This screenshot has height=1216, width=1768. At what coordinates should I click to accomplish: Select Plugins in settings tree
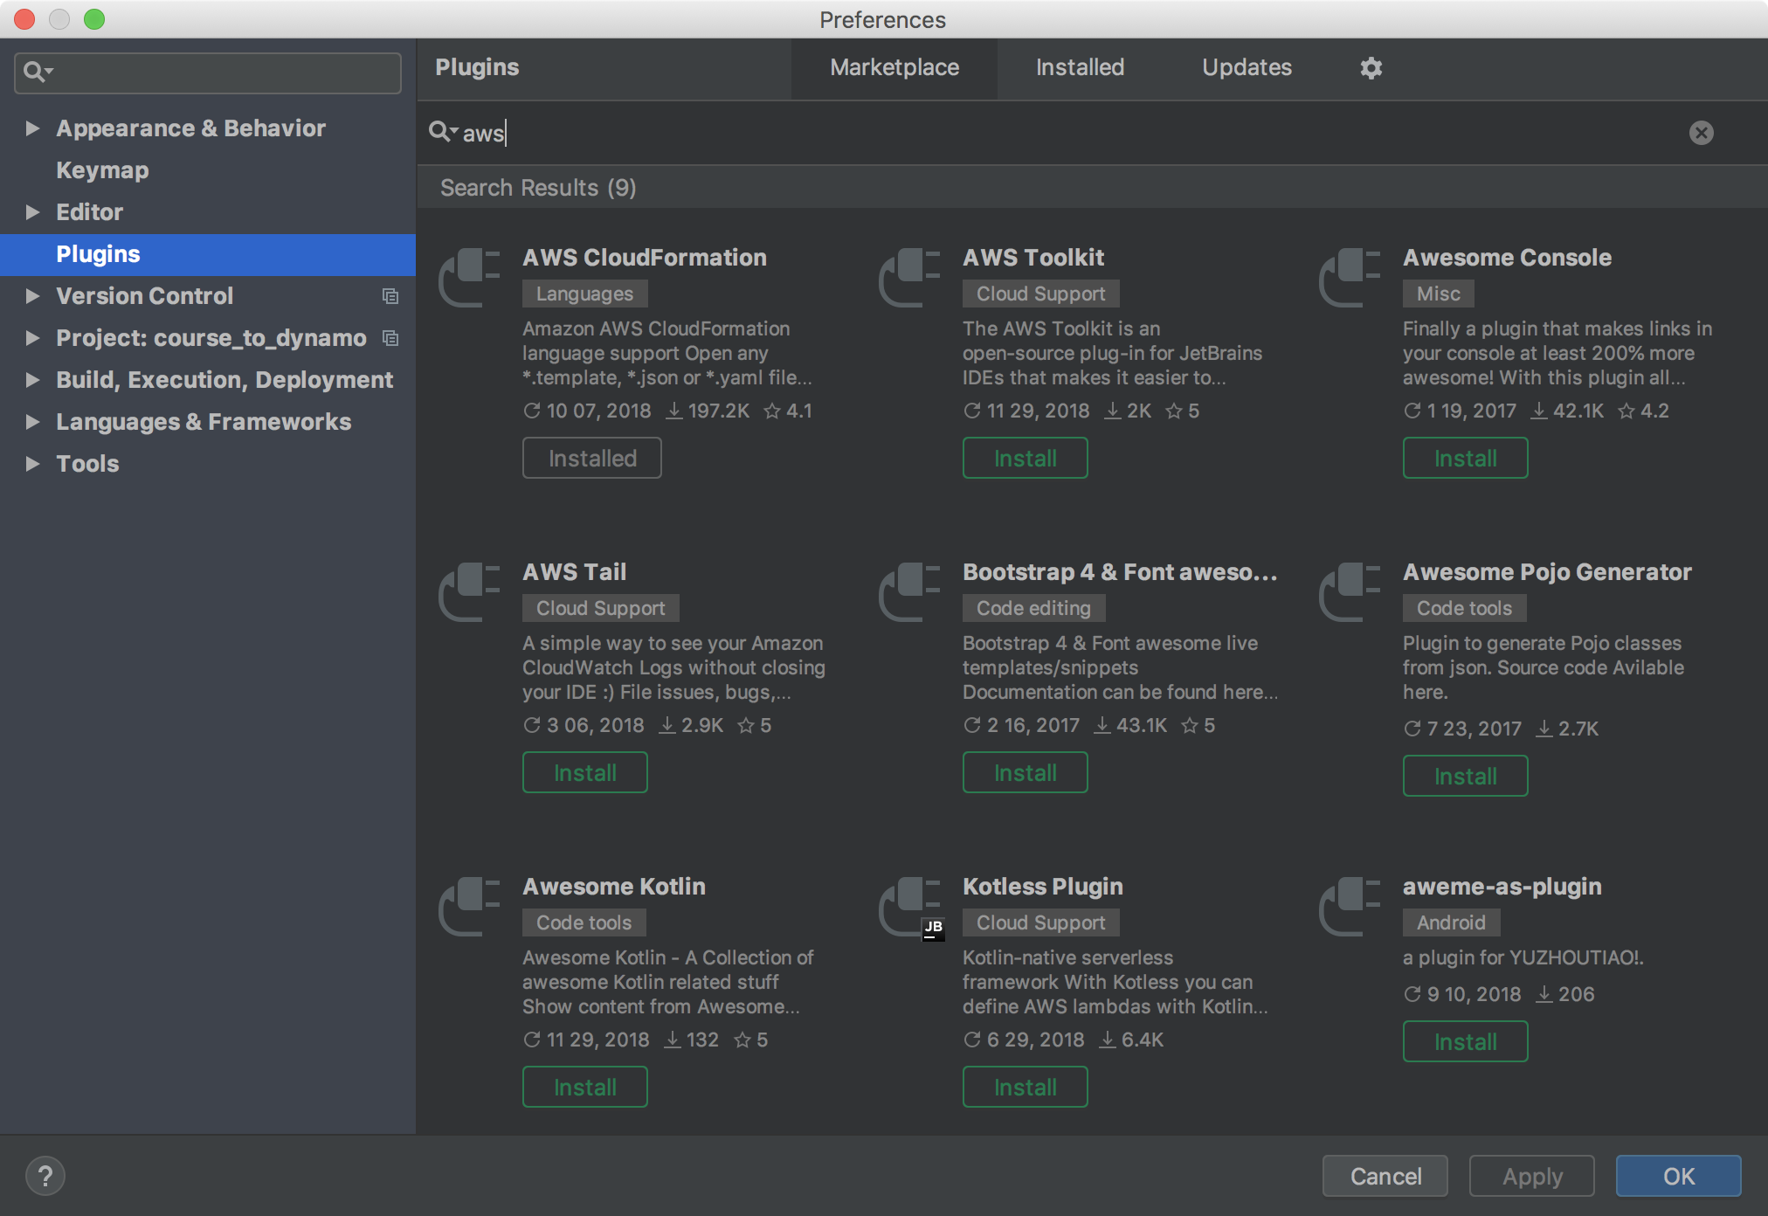pyautogui.click(x=208, y=254)
